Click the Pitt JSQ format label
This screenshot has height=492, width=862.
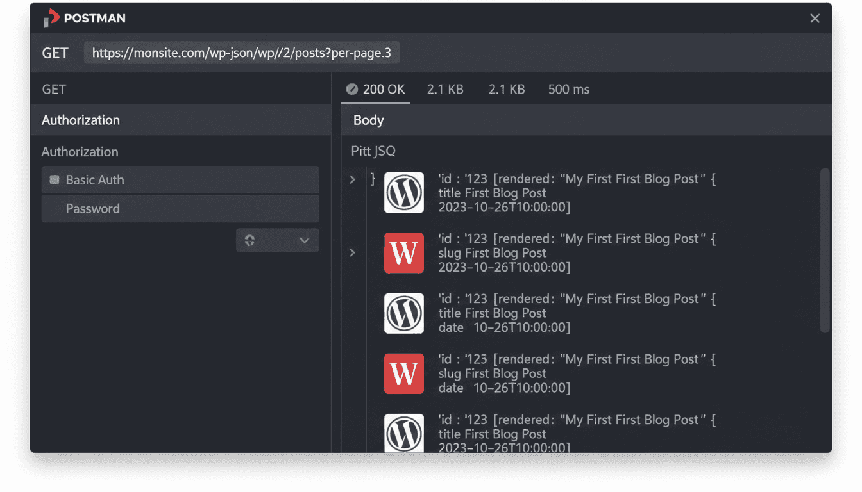(x=373, y=151)
